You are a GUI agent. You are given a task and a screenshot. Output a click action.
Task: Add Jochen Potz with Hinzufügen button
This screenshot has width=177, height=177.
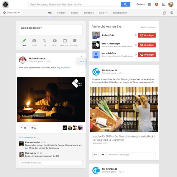pos(147,35)
